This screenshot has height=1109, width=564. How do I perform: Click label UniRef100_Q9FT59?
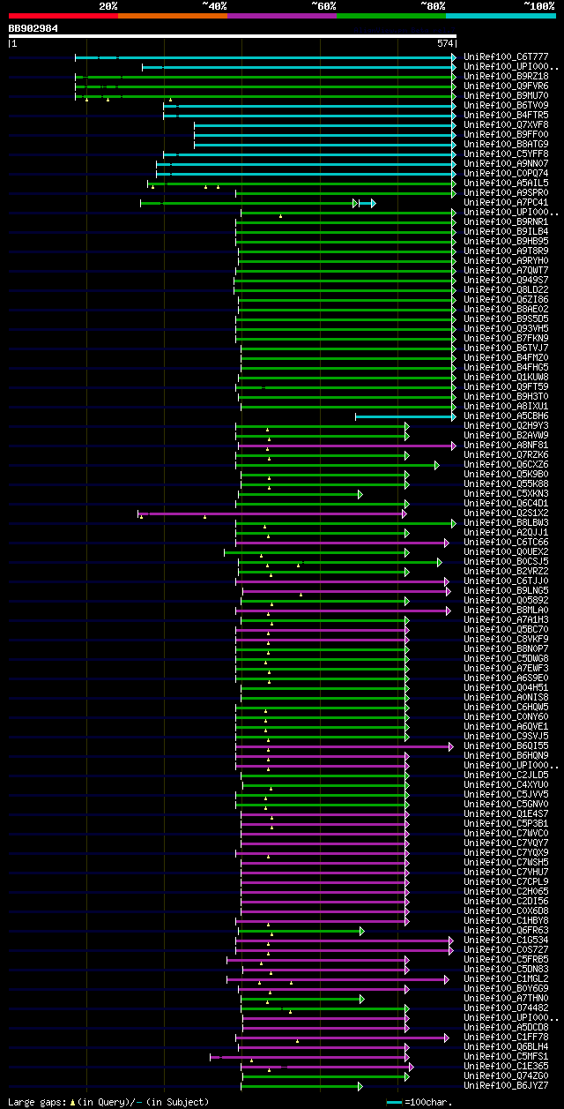(506, 386)
